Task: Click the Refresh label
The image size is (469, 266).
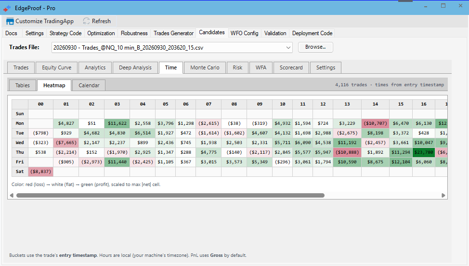Action: pos(101,21)
